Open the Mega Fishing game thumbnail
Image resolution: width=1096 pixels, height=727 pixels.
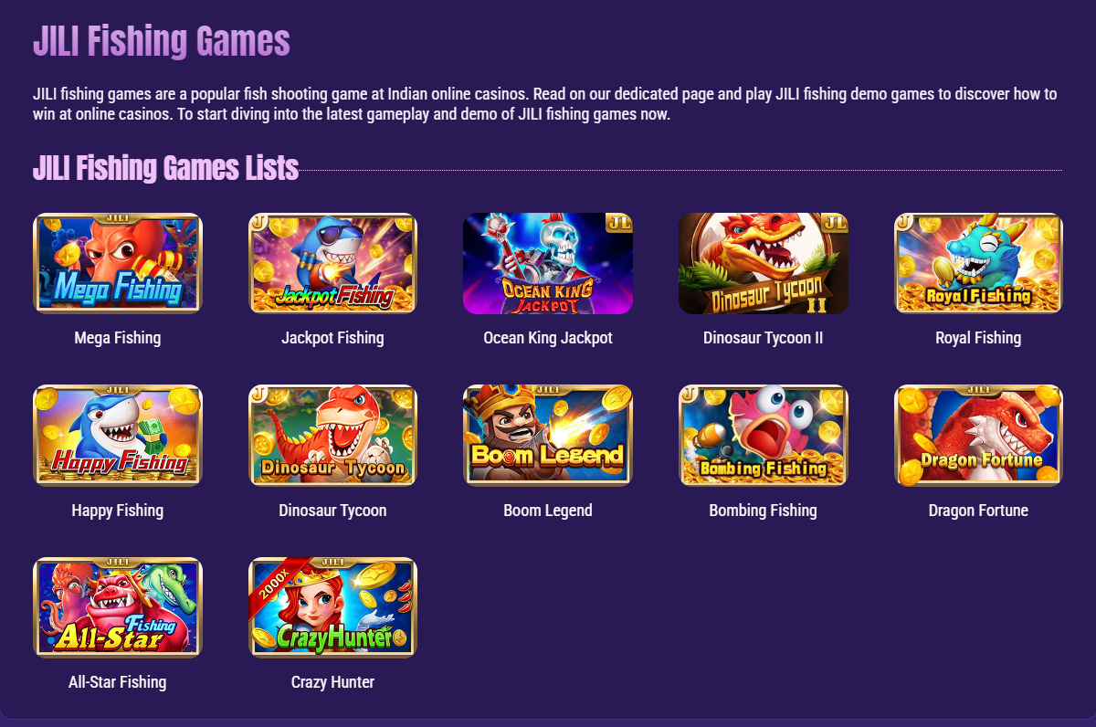coord(118,263)
